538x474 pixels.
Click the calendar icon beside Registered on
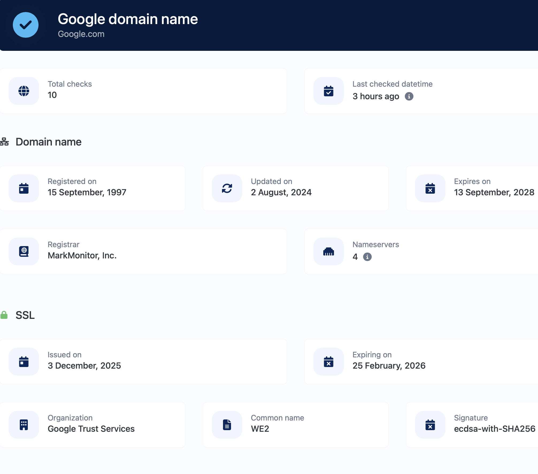[x=24, y=188]
